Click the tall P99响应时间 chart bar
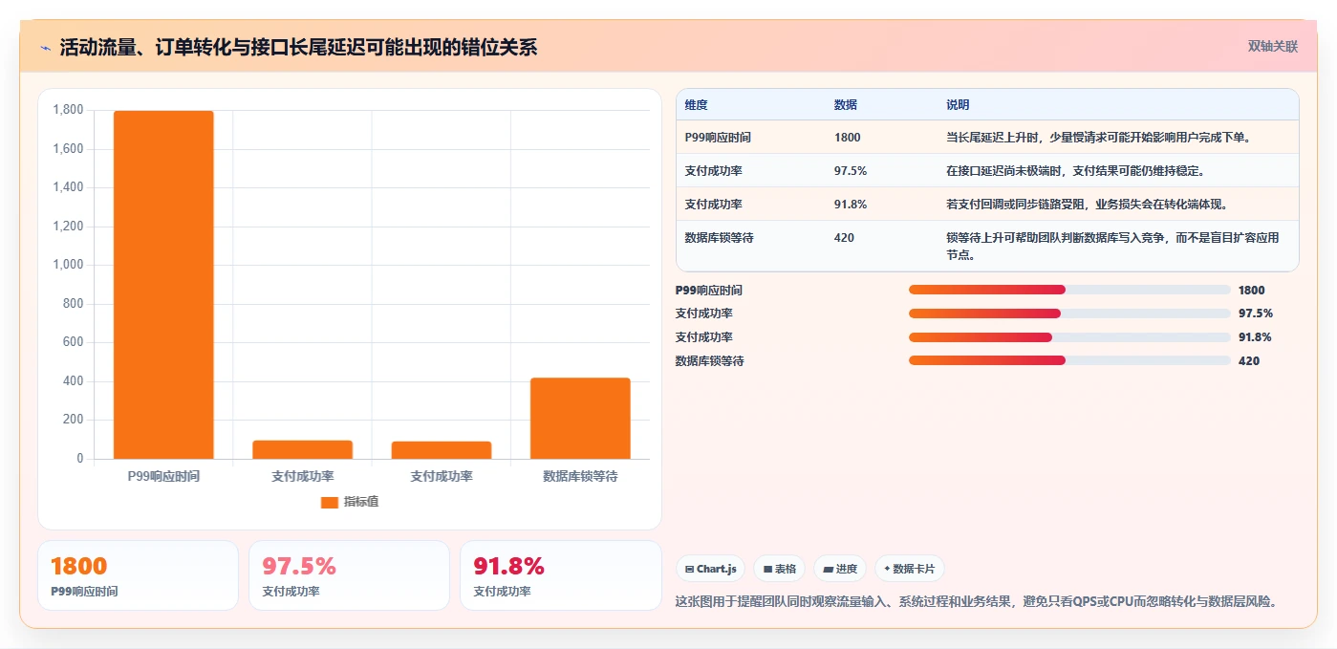 coord(163,285)
